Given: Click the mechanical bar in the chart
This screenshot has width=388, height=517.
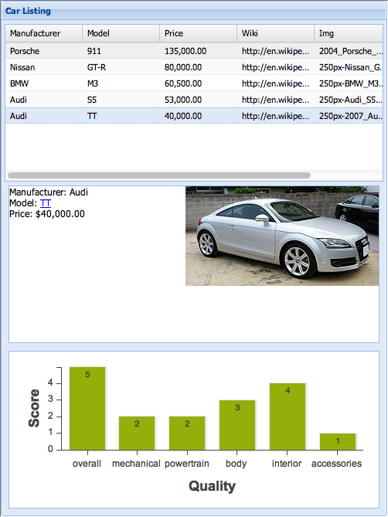Looking at the screenshot, I should click(x=137, y=434).
